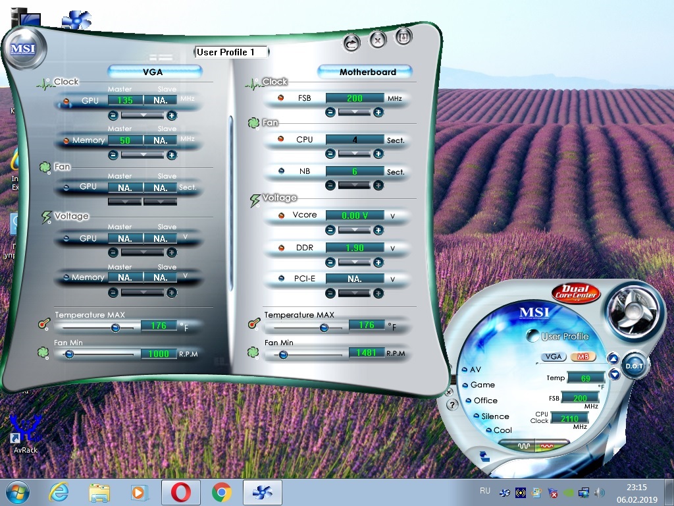Click the D.O.T round button

pos(634,366)
